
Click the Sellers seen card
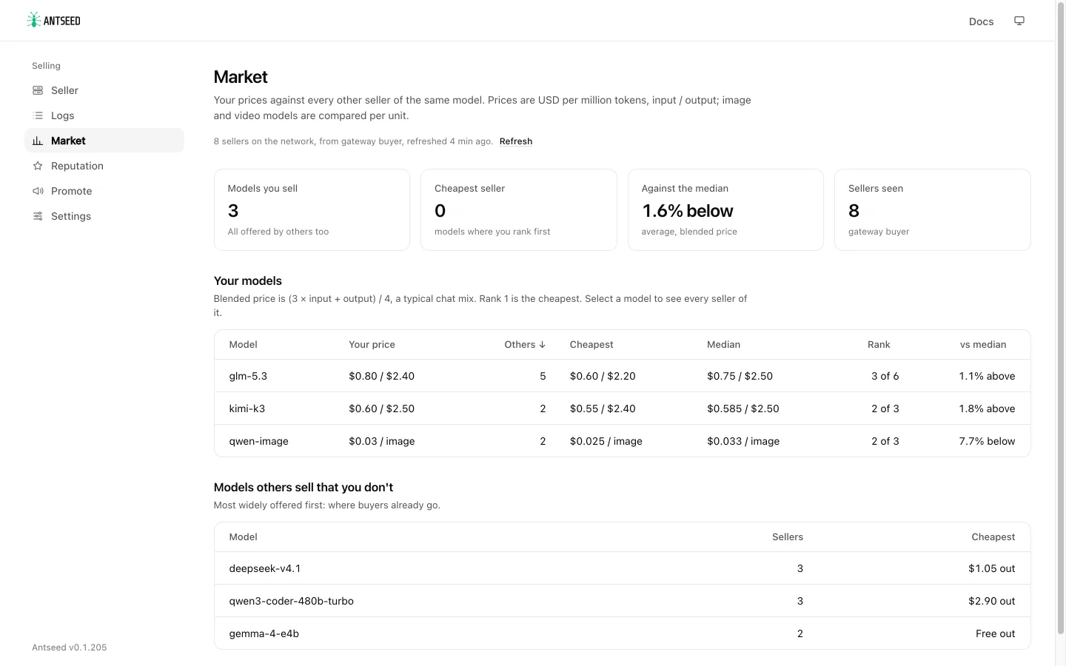[x=932, y=209]
